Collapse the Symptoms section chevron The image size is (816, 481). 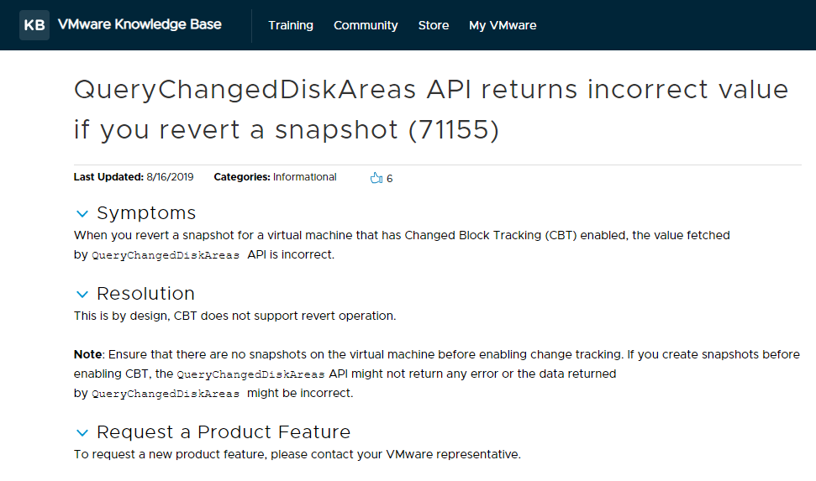tap(82, 213)
